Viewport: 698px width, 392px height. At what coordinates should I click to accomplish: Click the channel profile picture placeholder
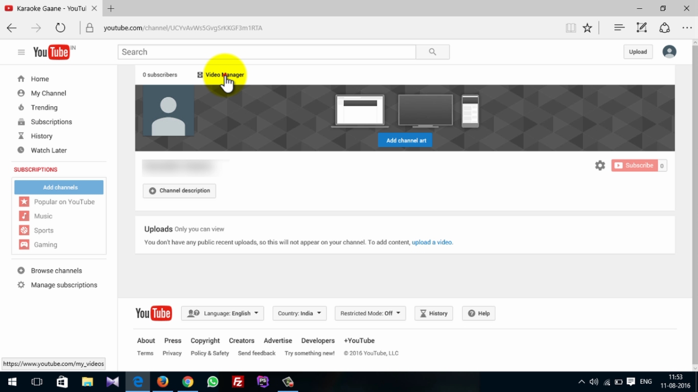pyautogui.click(x=169, y=111)
